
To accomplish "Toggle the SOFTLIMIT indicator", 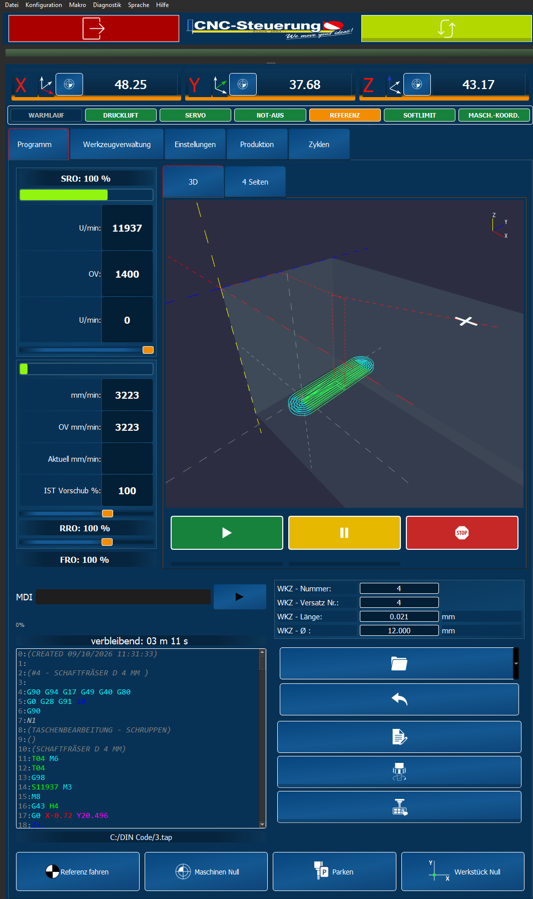I will pos(419,115).
